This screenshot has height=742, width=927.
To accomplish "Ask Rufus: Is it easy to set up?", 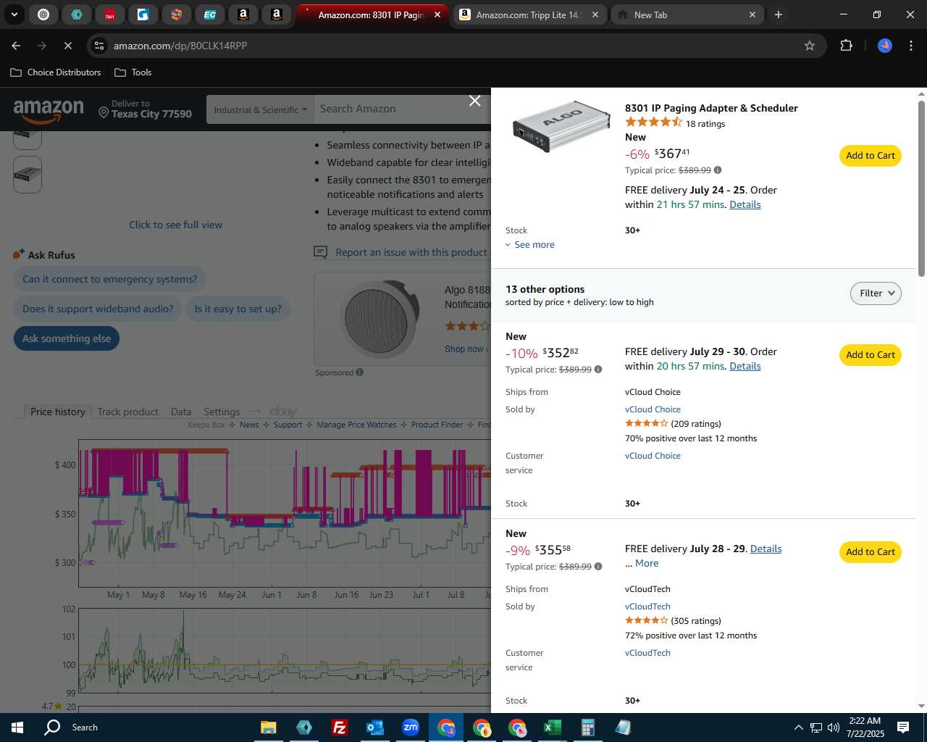I will (x=238, y=309).
